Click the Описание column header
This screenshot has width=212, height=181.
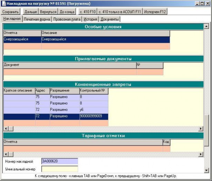point(105,33)
